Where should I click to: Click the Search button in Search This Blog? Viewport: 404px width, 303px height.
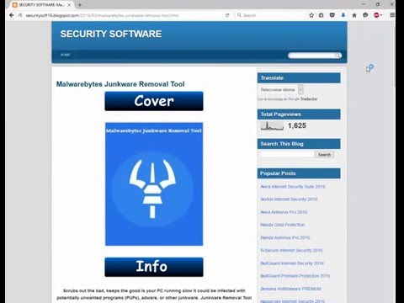(324, 155)
